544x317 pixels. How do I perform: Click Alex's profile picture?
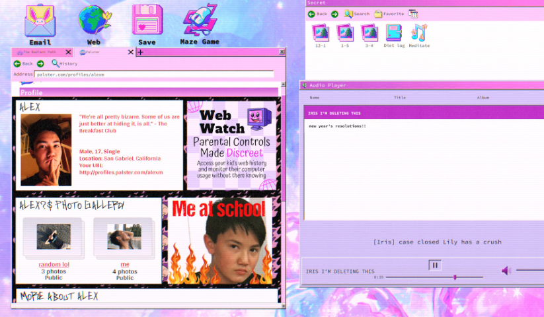point(46,150)
